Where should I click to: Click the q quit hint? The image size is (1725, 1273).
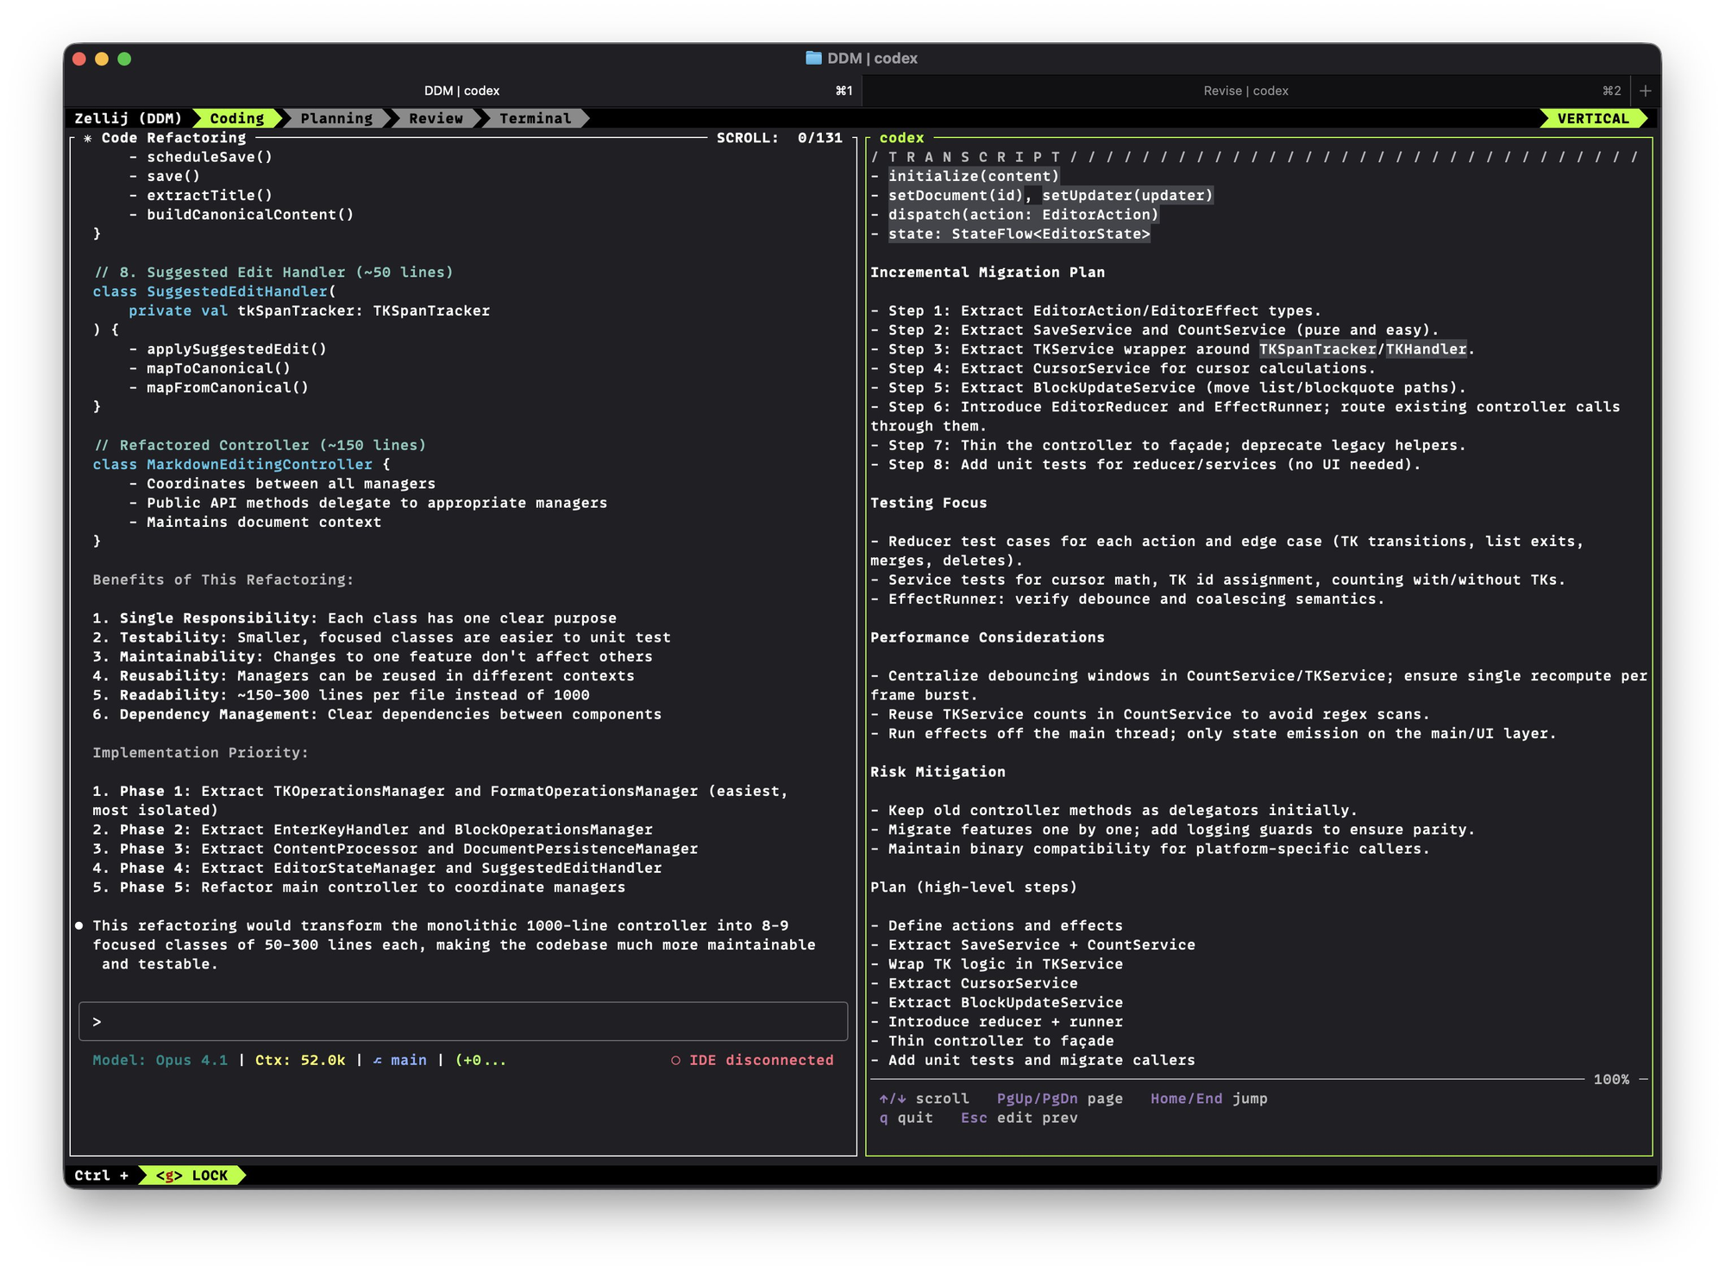[906, 1118]
